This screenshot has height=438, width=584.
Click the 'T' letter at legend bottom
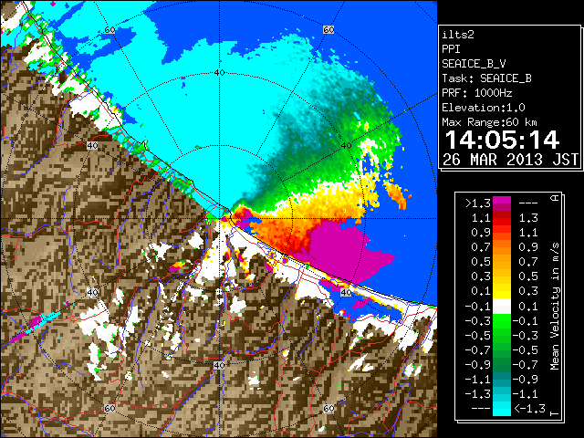pyautogui.click(x=555, y=413)
